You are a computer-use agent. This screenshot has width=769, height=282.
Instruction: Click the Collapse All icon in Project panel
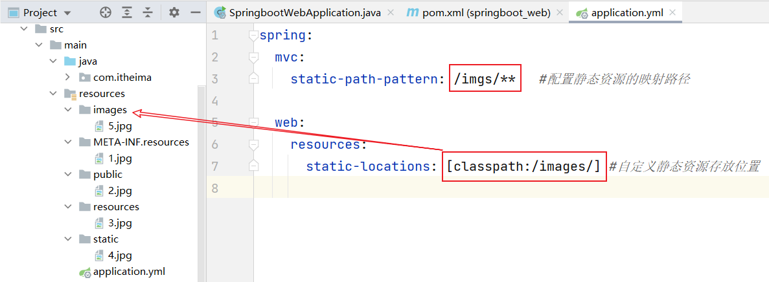(x=148, y=12)
